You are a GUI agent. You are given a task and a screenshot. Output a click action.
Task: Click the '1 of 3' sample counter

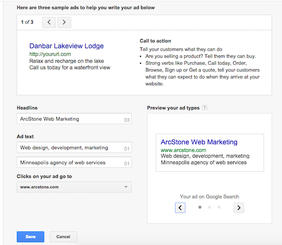tap(27, 22)
